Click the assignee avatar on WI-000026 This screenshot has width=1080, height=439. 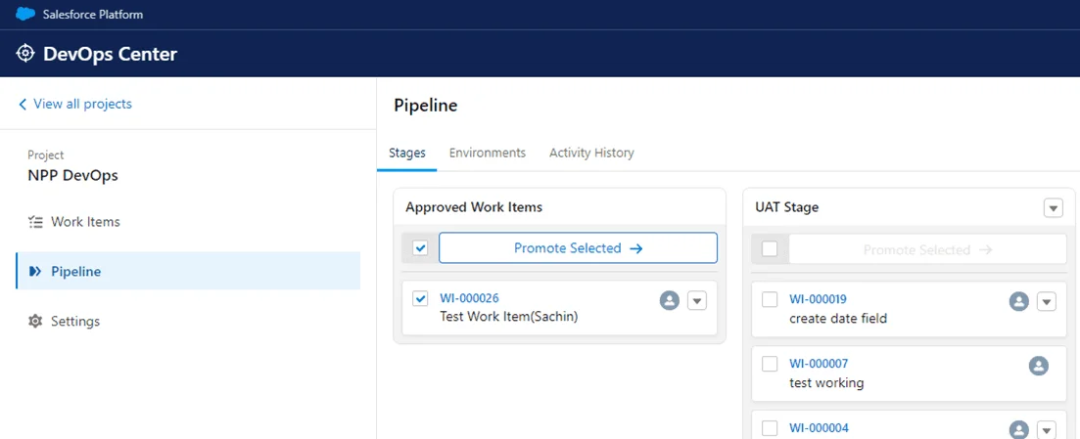(x=670, y=301)
